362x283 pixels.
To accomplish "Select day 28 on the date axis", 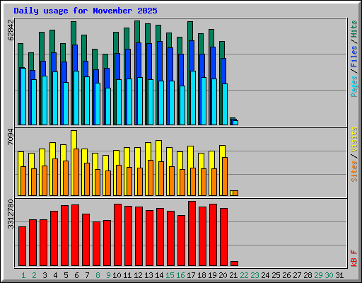I will point(308,275).
